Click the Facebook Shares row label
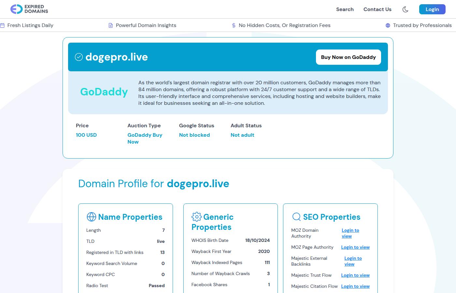Image resolution: width=456 pixels, height=293 pixels. pyautogui.click(x=209, y=285)
